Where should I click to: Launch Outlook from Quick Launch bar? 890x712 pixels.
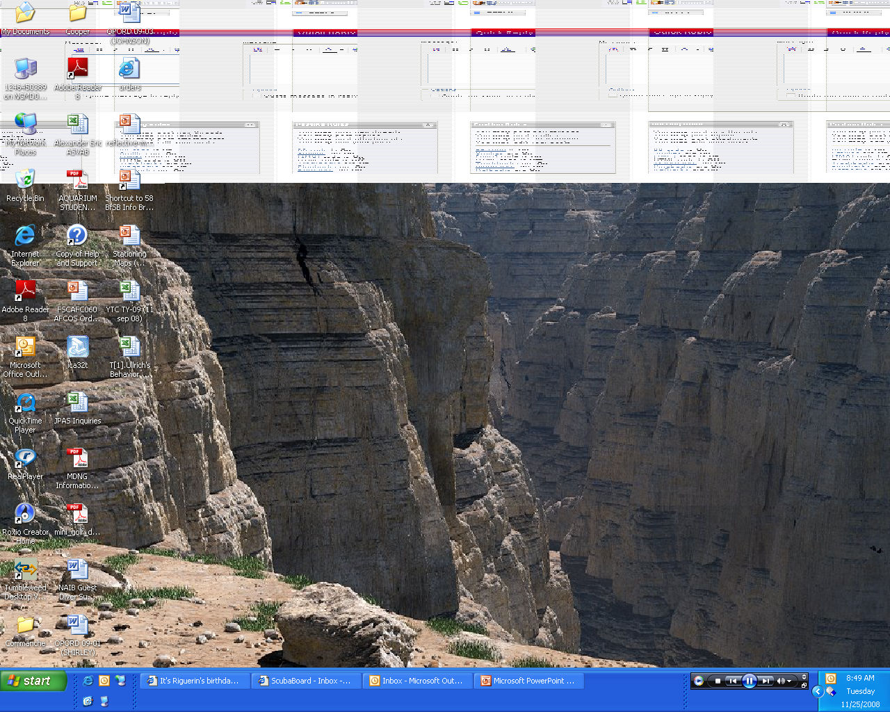pos(104,681)
